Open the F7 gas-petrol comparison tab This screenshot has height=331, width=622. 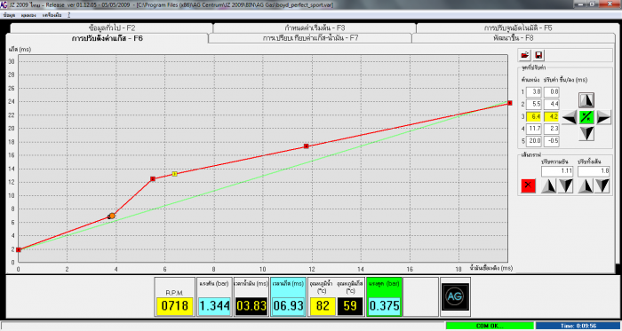[x=310, y=38]
